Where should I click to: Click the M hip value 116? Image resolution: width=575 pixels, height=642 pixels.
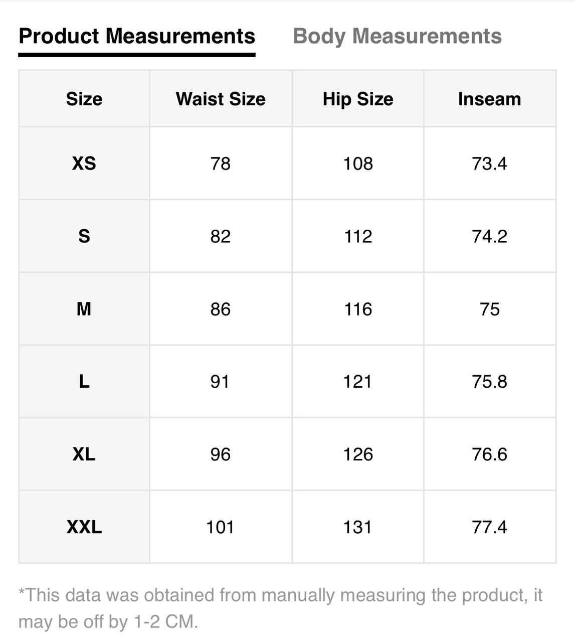point(358,309)
